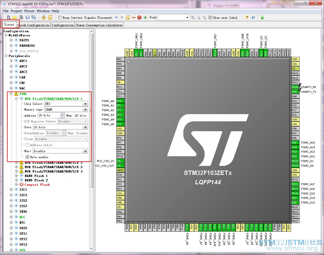The height and width of the screenshot is (255, 324).
Task: Expand the NAND Flash 1 node
Action: pos(16,176)
